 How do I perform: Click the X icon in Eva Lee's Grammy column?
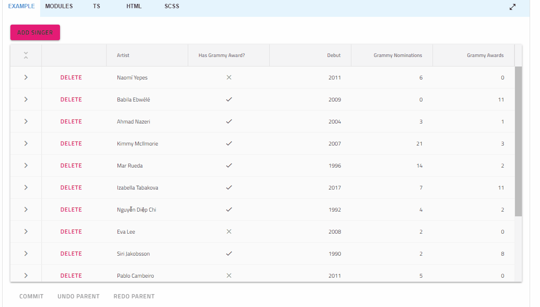click(229, 231)
